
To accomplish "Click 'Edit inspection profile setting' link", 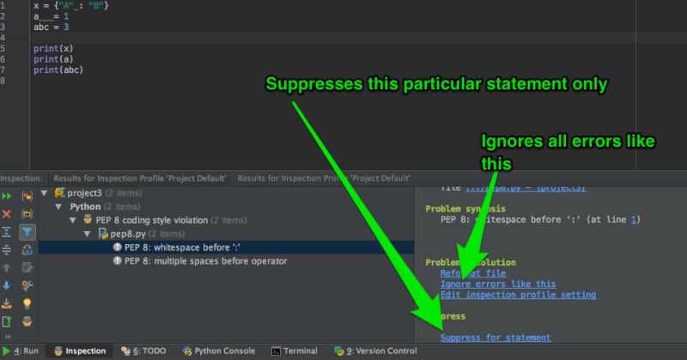I will tap(519, 295).
